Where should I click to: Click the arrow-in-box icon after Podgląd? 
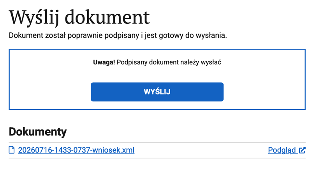click(x=302, y=150)
